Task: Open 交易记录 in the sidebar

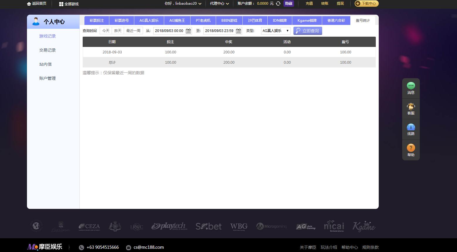Action: [47, 50]
